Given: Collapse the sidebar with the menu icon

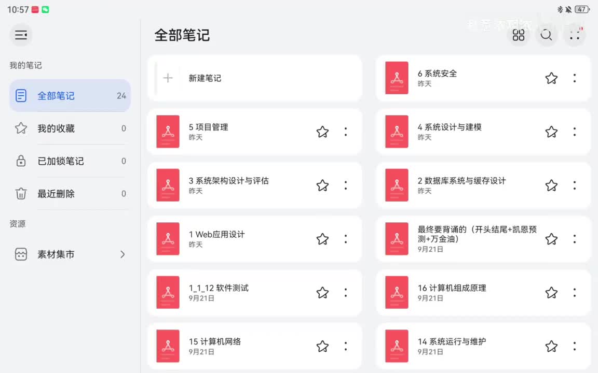Looking at the screenshot, I should (21, 35).
